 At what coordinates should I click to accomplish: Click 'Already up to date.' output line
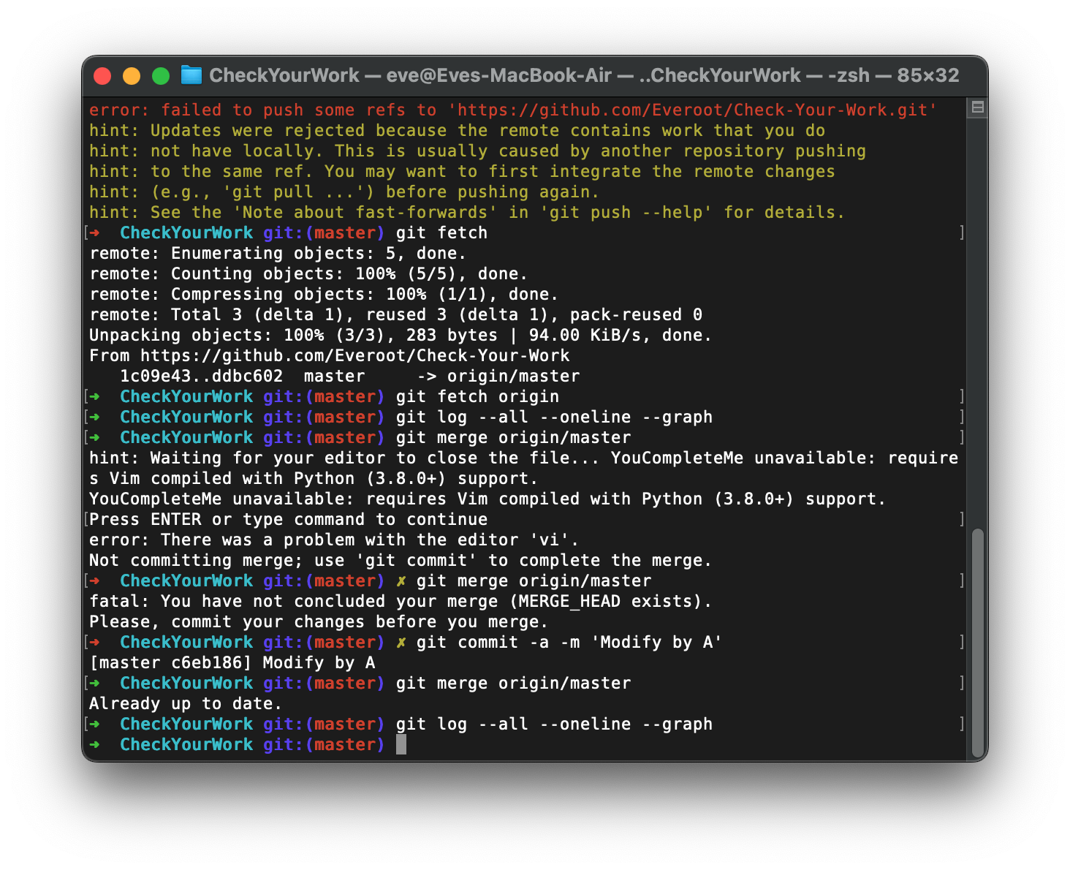pos(186,703)
